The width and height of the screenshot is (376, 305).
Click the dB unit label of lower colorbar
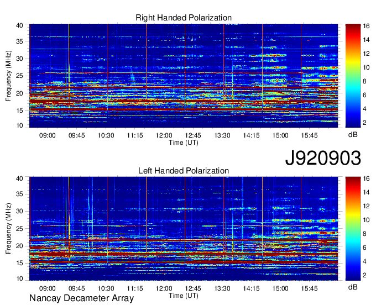[x=353, y=287]
